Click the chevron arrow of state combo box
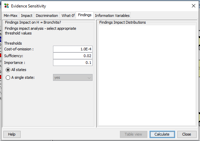Image resolution: width=200 pixels, height=141 pixels. tap(89, 78)
